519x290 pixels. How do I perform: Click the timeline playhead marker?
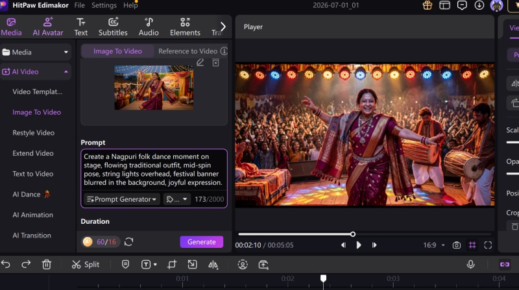323,278
